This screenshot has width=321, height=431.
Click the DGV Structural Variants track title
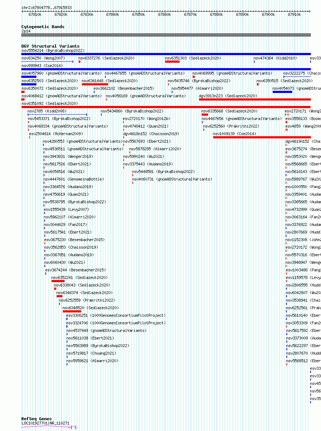[x=50, y=46]
